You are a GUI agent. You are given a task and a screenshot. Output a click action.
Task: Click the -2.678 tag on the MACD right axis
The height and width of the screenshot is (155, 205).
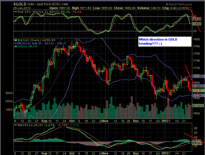197,143
